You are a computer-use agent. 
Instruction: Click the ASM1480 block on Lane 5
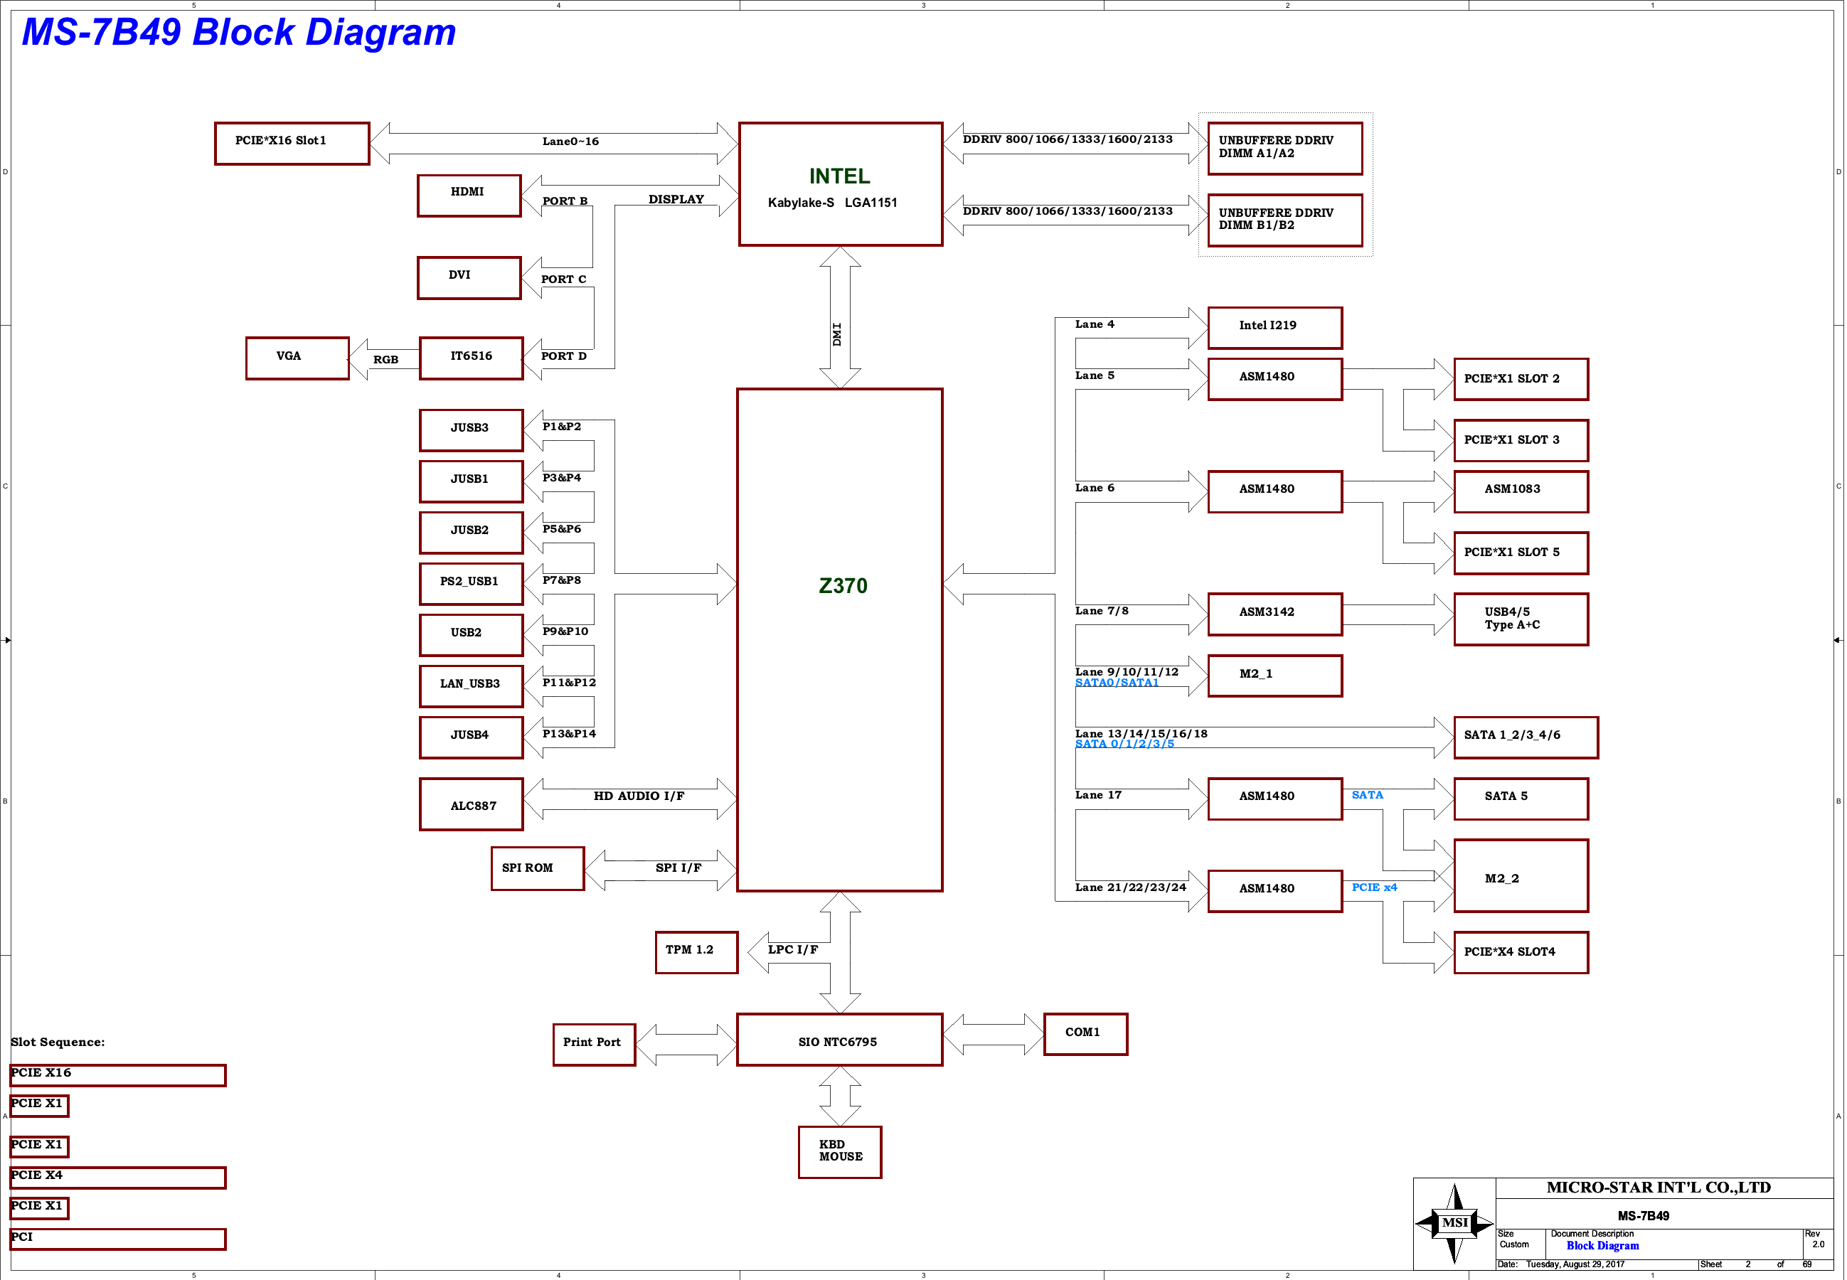[1274, 378]
